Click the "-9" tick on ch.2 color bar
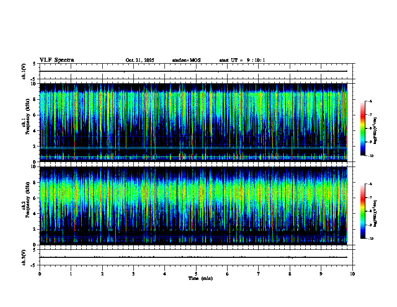 (370, 225)
